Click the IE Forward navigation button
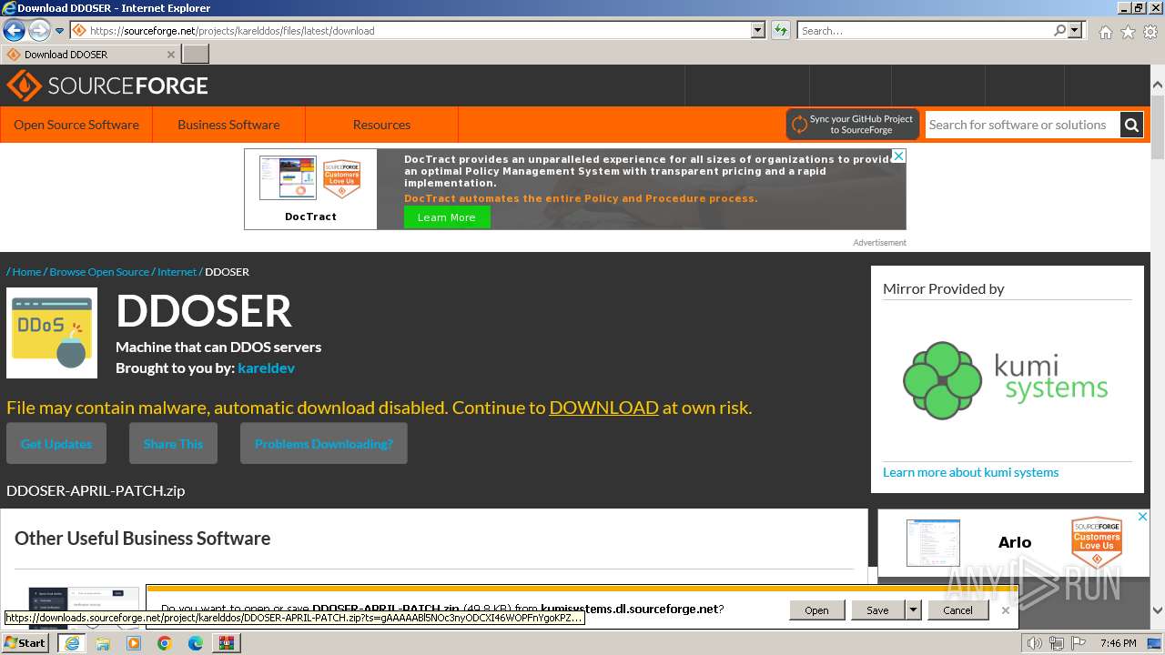The width and height of the screenshot is (1165, 655). coord(39,30)
